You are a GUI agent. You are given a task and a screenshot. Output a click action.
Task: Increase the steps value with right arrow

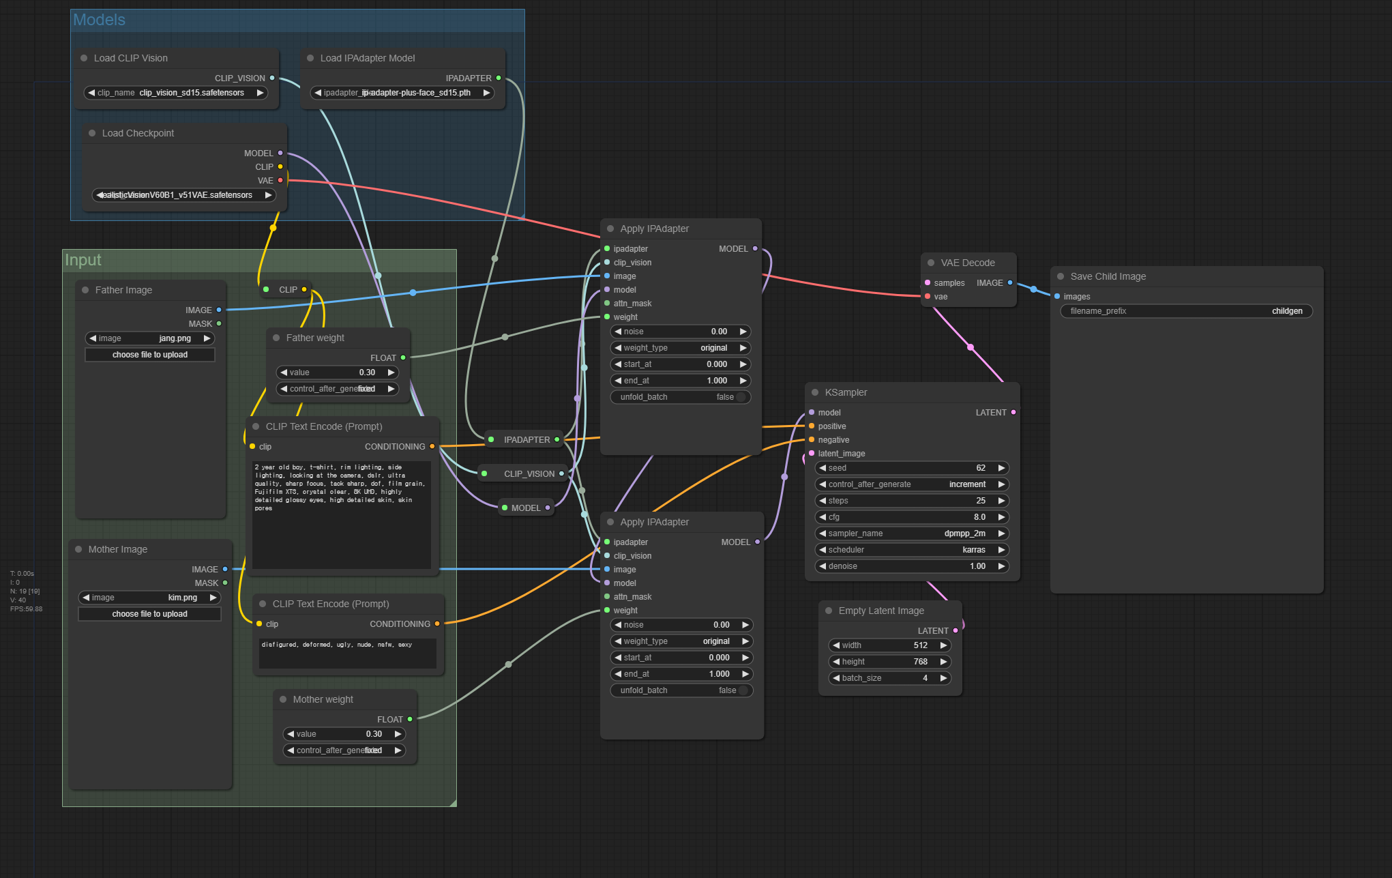click(1001, 501)
